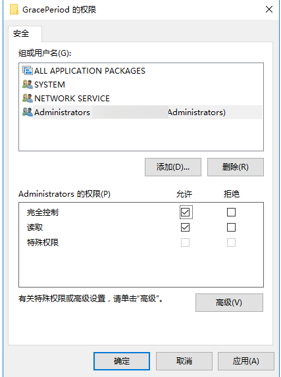Toggle the Deny checkbox for 完全控制

(x=231, y=212)
